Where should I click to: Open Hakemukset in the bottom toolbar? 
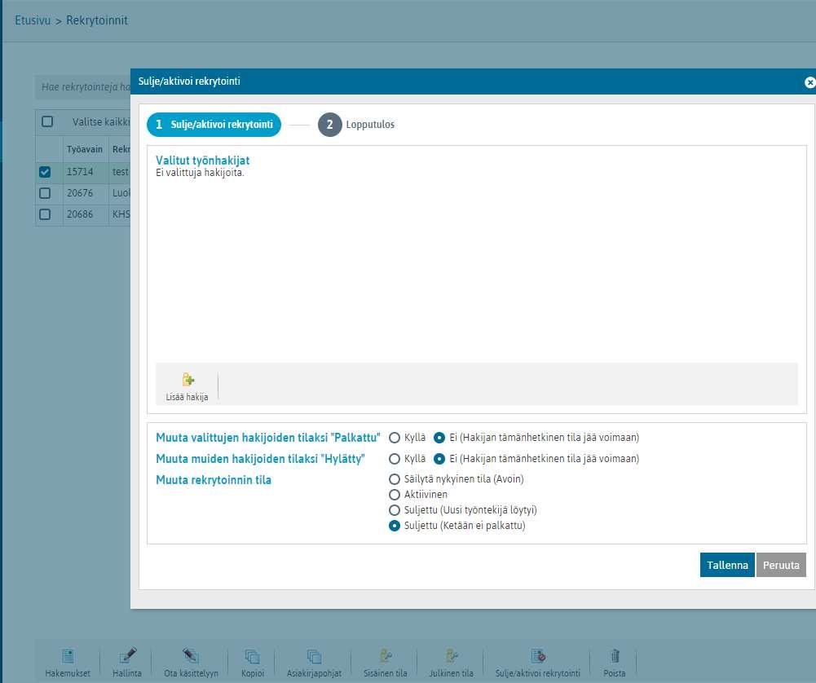[x=68, y=656]
